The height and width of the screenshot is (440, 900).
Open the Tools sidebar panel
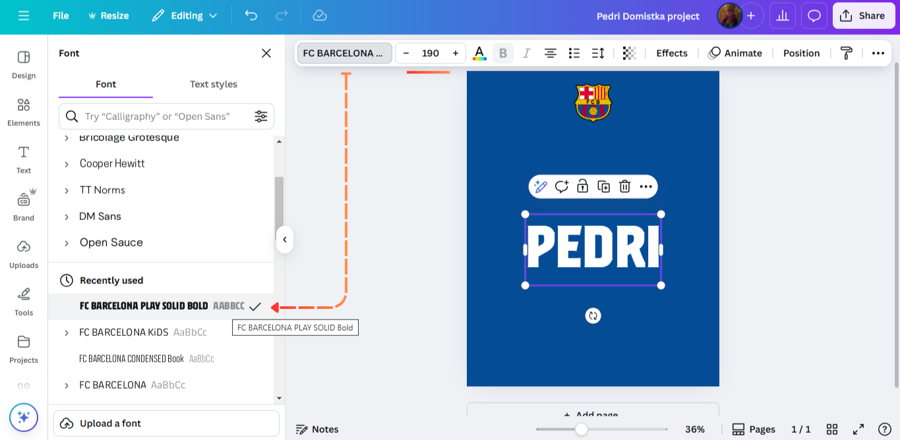coord(24,302)
